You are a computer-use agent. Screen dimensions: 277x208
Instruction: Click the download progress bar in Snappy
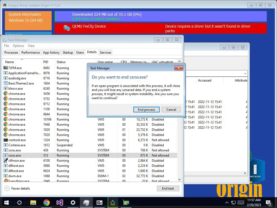point(161,17)
